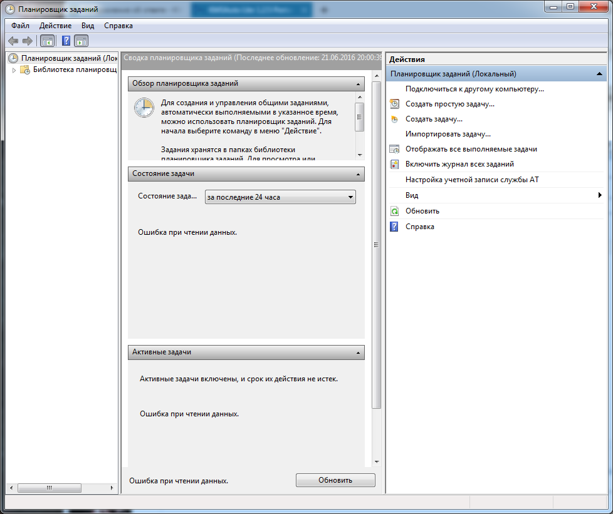Click the Forward arrow toolbar icon
Viewport: 613px width, 514px height.
tap(27, 41)
